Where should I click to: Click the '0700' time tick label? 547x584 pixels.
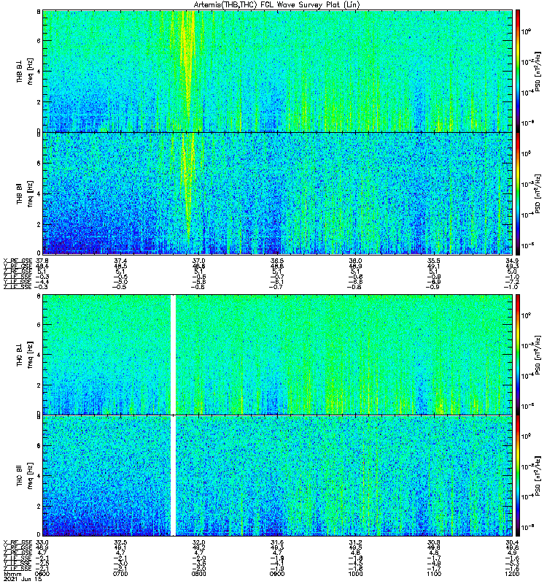(120, 574)
